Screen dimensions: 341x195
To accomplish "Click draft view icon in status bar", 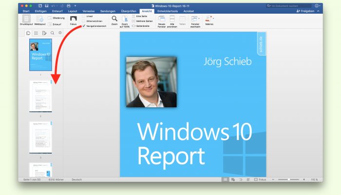I will coord(248,179).
